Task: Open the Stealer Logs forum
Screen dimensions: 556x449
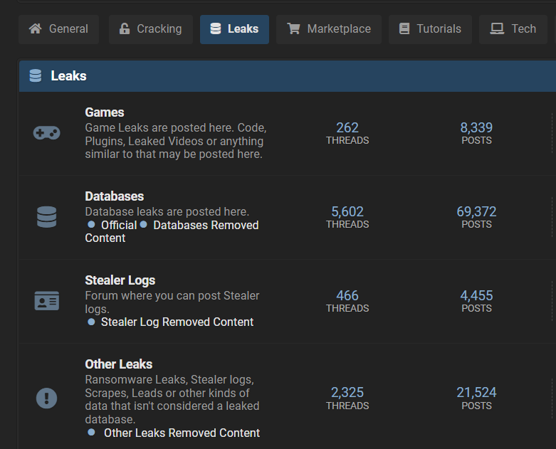Action: [120, 280]
